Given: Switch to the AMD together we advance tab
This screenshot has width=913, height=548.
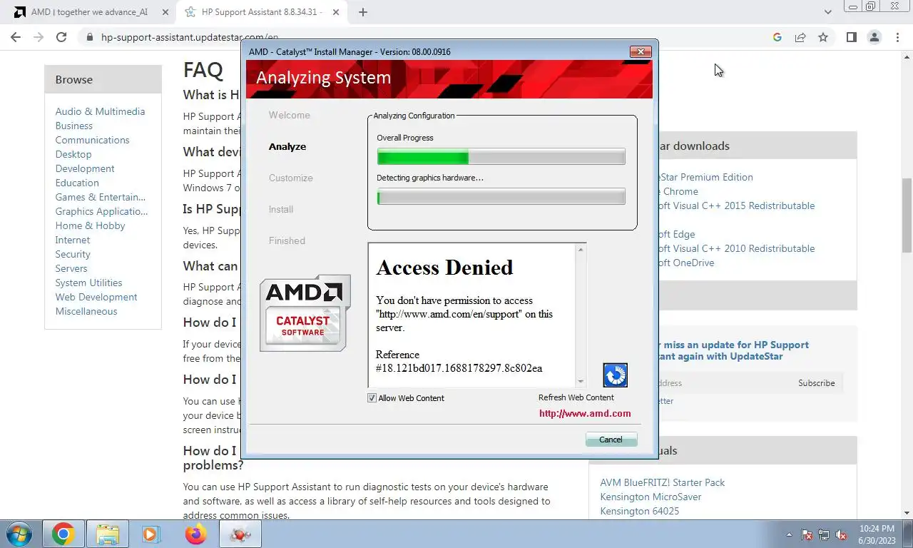Looking at the screenshot, I should tap(90, 12).
